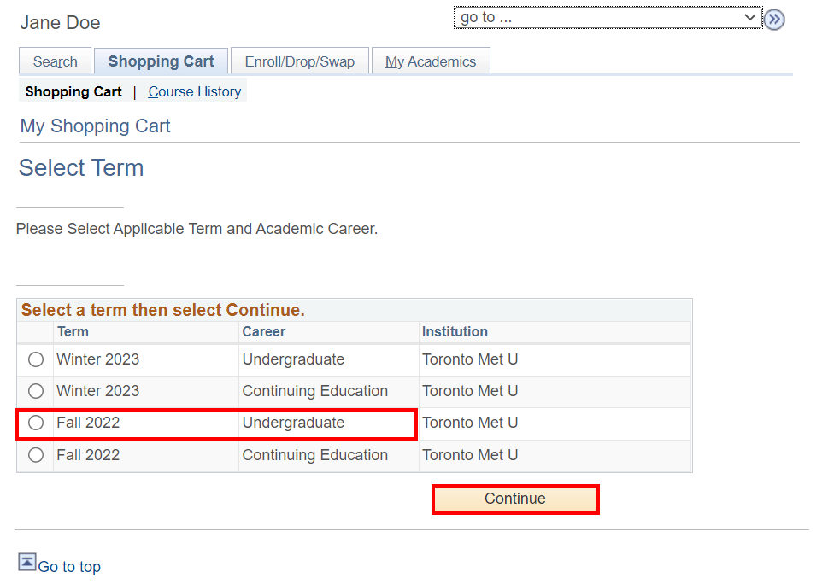Click the Go to top arrow icon
The width and height of the screenshot is (834, 584).
click(x=27, y=563)
